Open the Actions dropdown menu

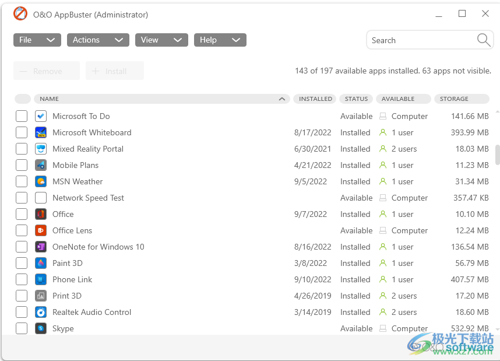click(98, 40)
